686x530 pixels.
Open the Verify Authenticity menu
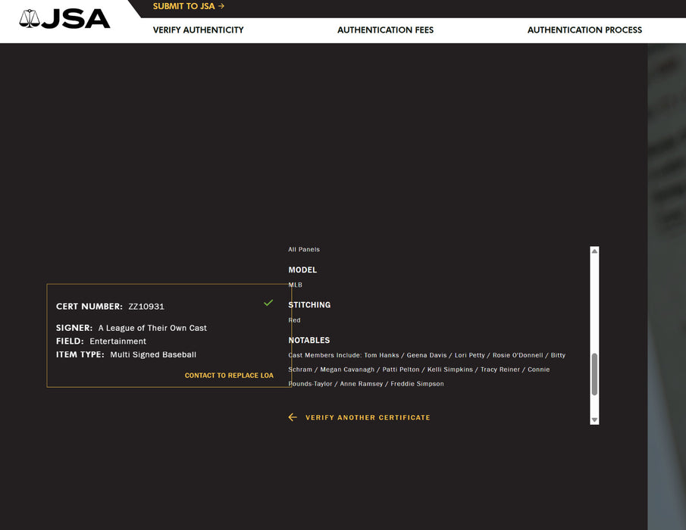(x=198, y=30)
